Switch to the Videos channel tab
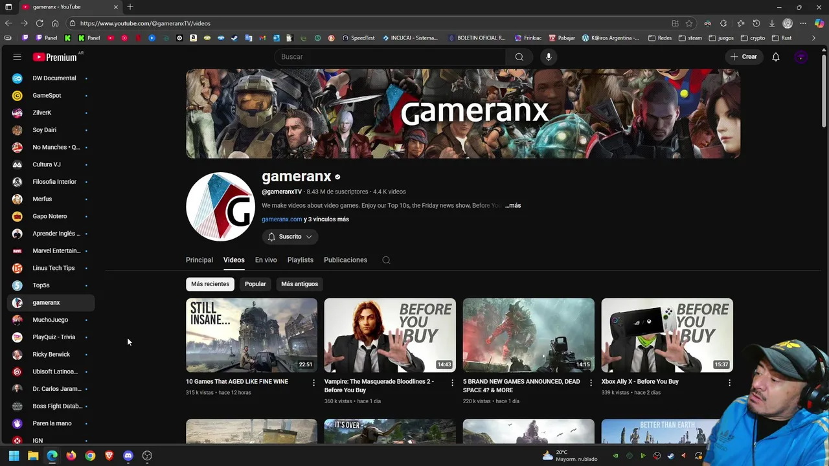 pos(234,260)
